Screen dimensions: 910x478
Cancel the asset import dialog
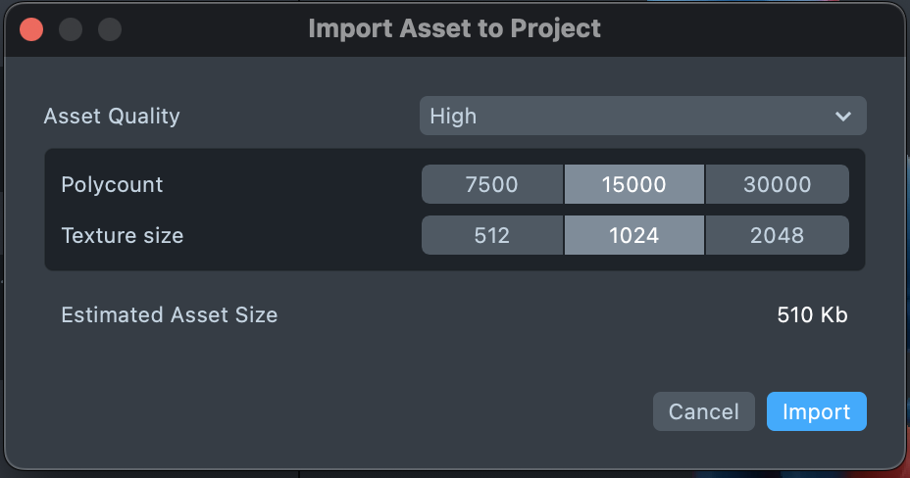coord(703,411)
